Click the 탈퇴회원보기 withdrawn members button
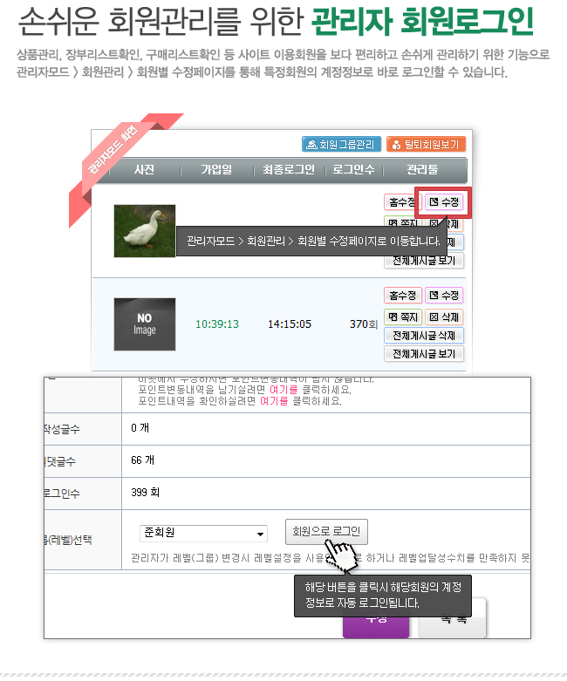The image size is (567, 681). click(x=426, y=144)
